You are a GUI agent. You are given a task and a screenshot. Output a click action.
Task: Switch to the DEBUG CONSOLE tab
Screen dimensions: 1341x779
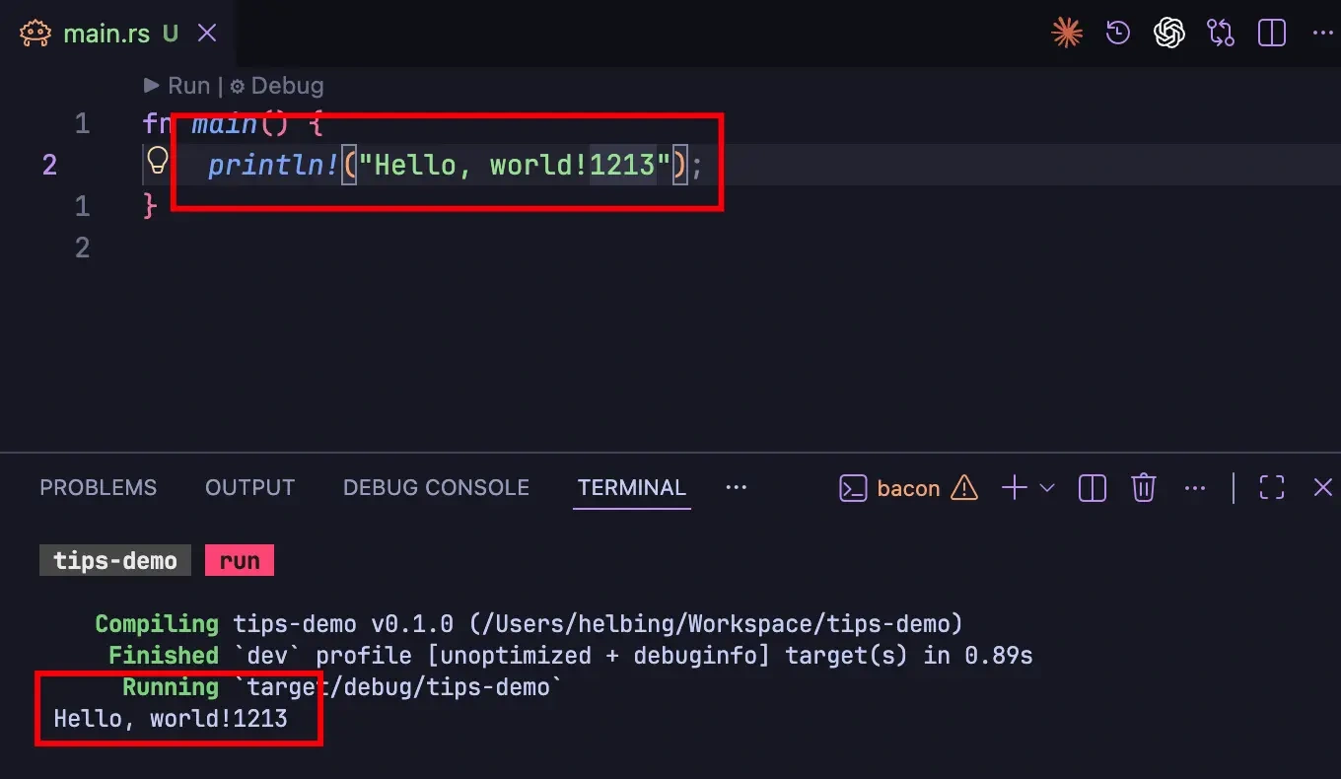pyautogui.click(x=436, y=488)
